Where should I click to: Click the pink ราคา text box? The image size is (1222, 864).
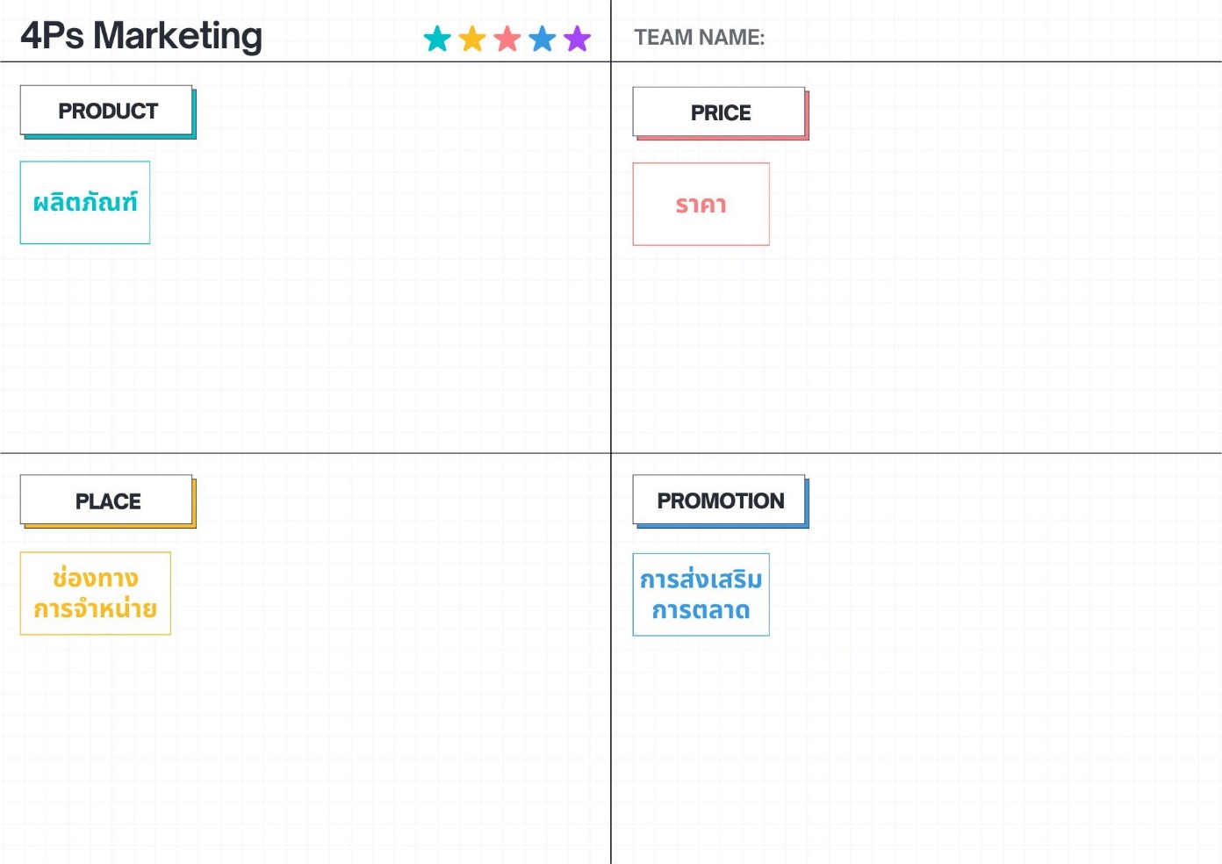click(x=701, y=205)
